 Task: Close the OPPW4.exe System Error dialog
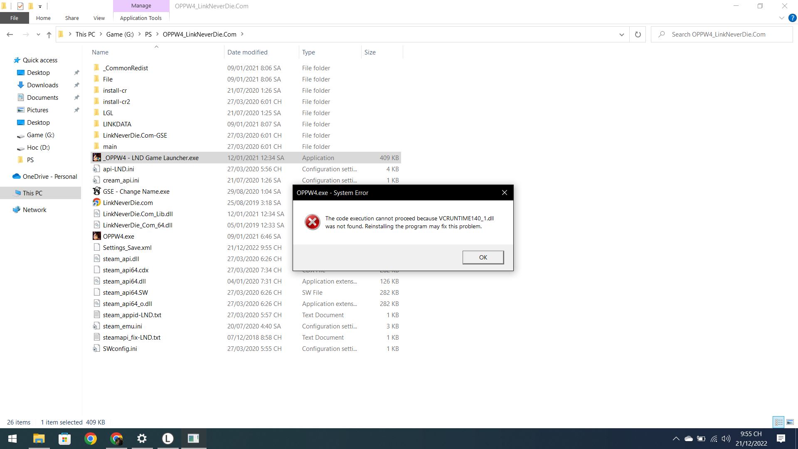[x=504, y=192]
